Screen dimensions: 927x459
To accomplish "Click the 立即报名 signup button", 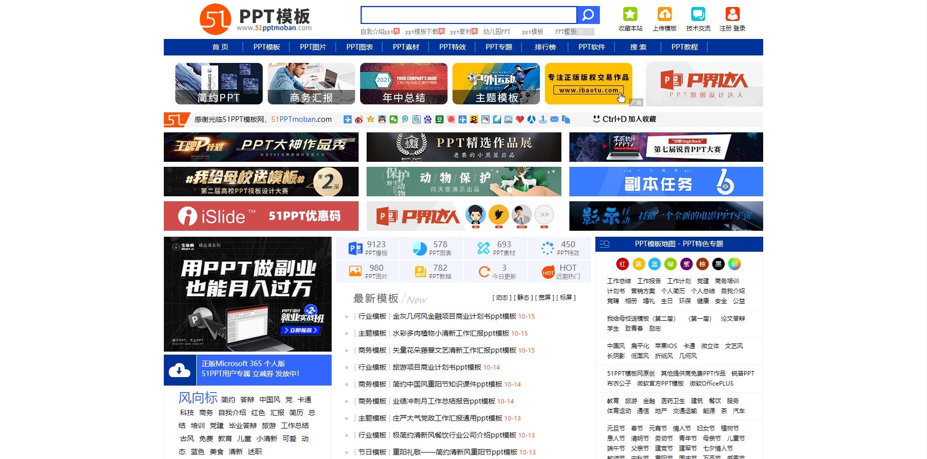I will click(x=302, y=330).
